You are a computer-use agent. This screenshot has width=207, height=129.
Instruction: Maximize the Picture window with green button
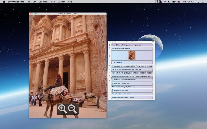click(36, 14)
